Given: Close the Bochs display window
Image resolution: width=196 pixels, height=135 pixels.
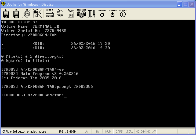Looking at the screenshot, I should [x=192, y=4].
